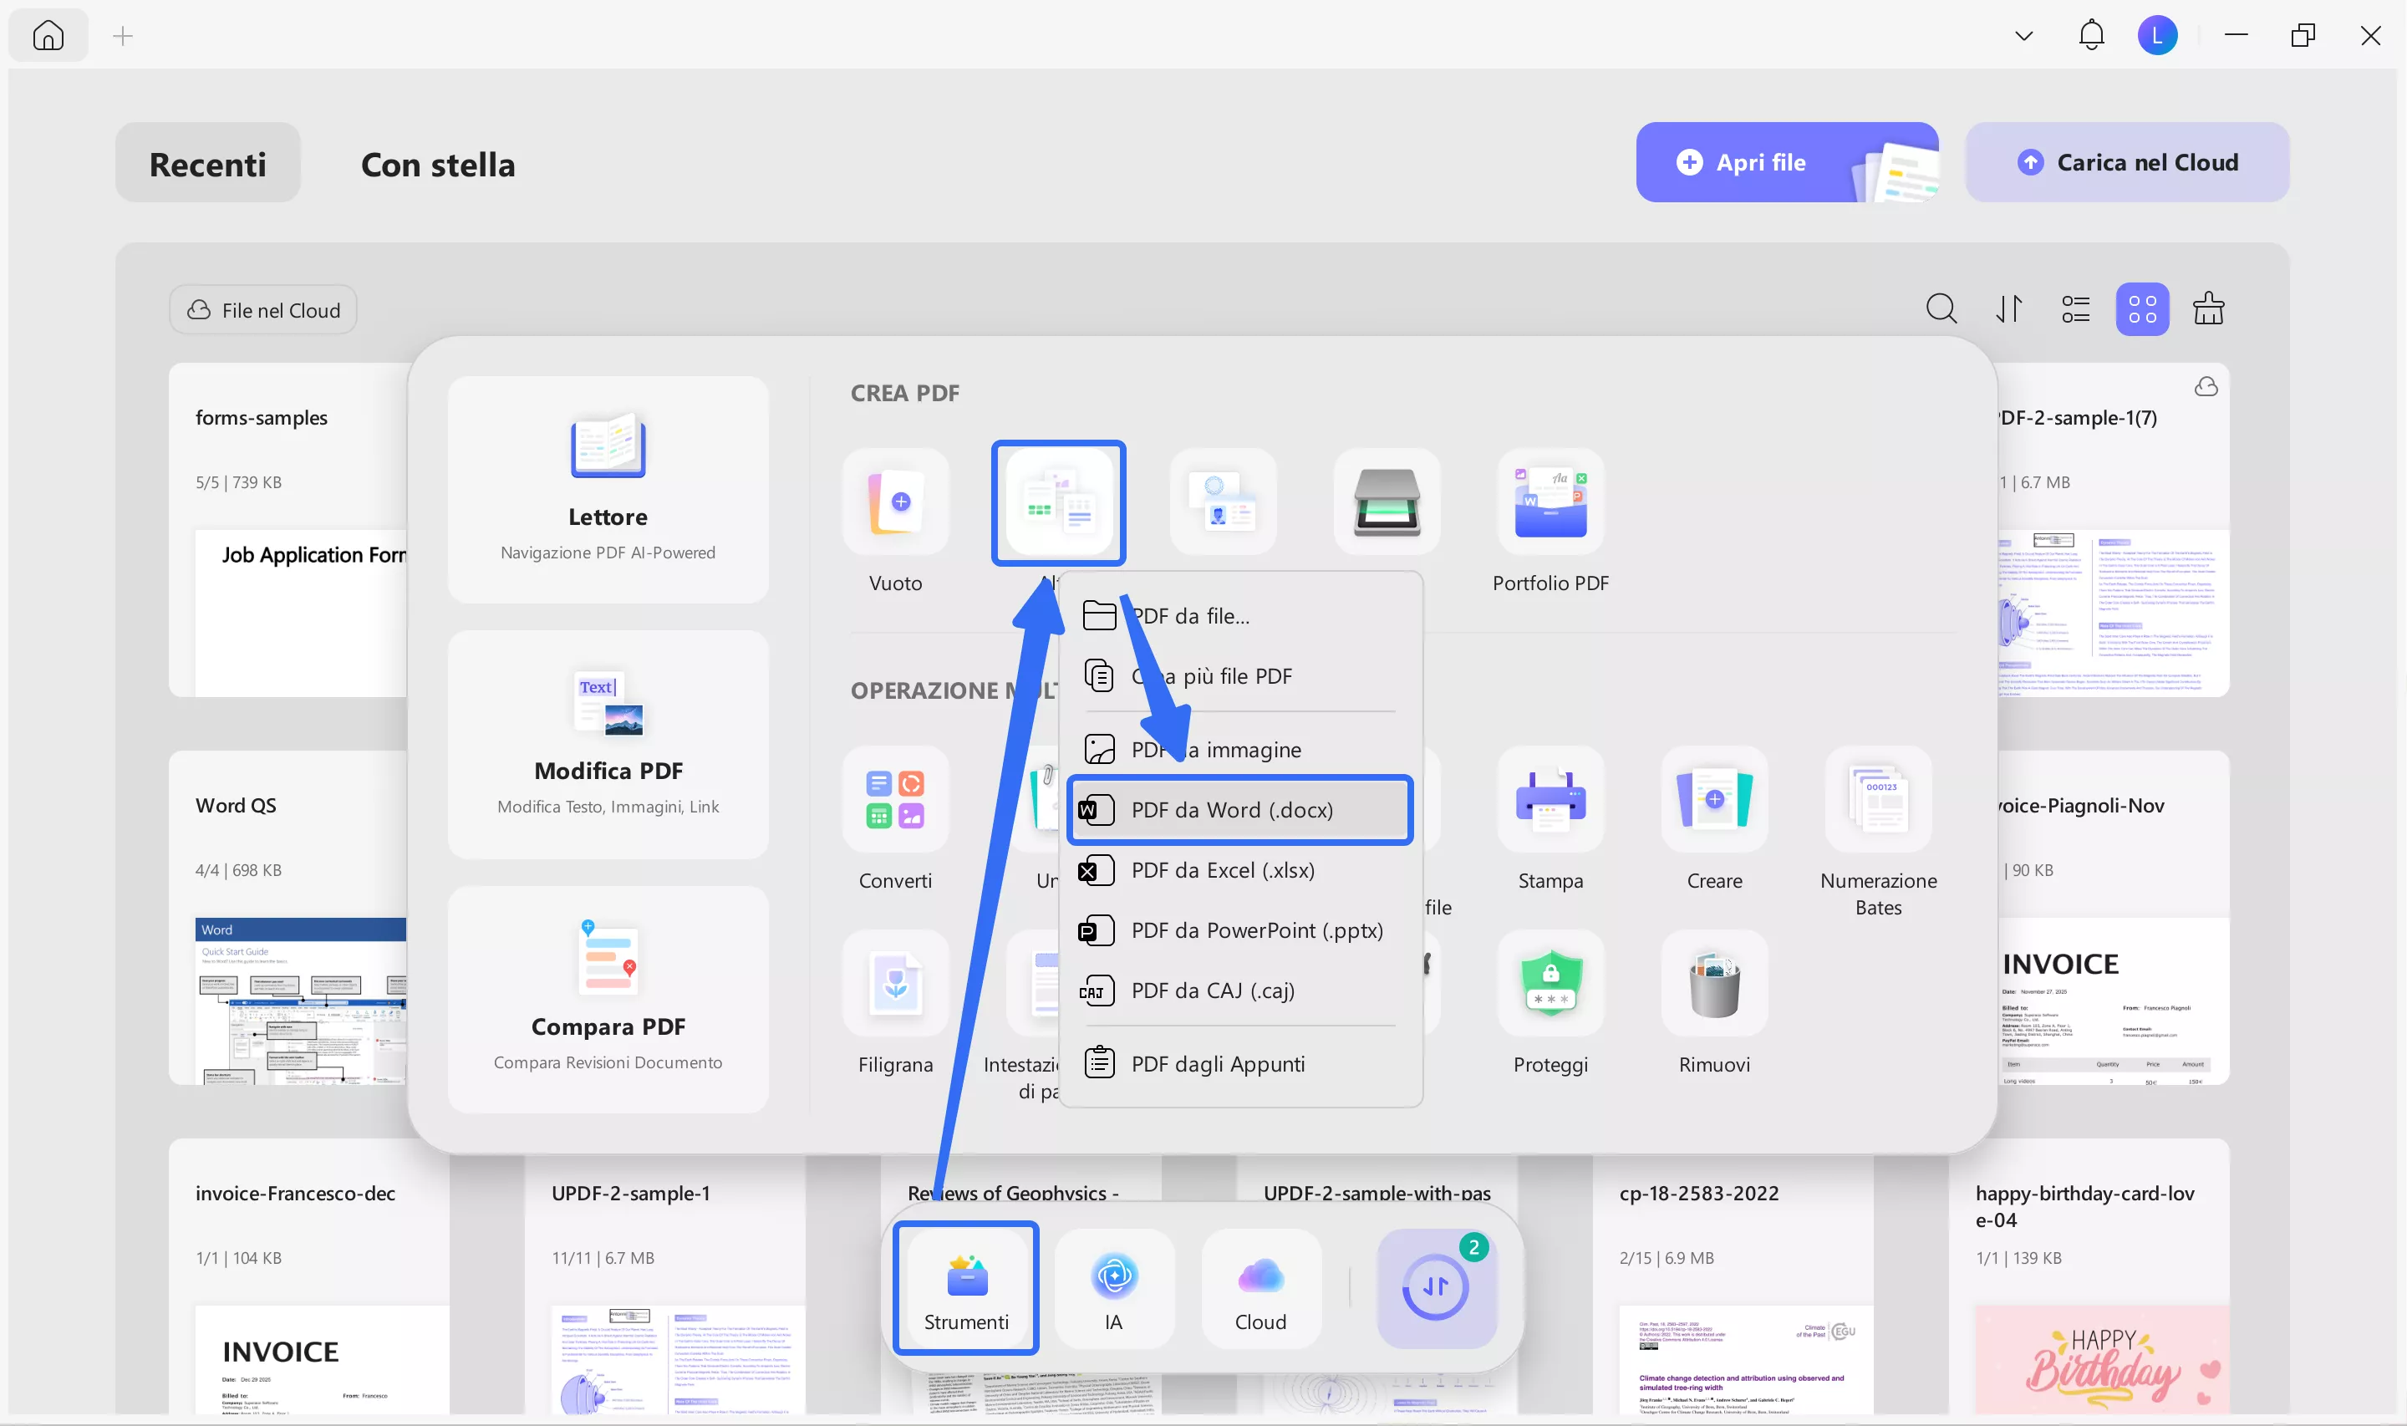Switch to grid view layout
Image resolution: width=2407 pixels, height=1426 pixels.
point(2142,309)
